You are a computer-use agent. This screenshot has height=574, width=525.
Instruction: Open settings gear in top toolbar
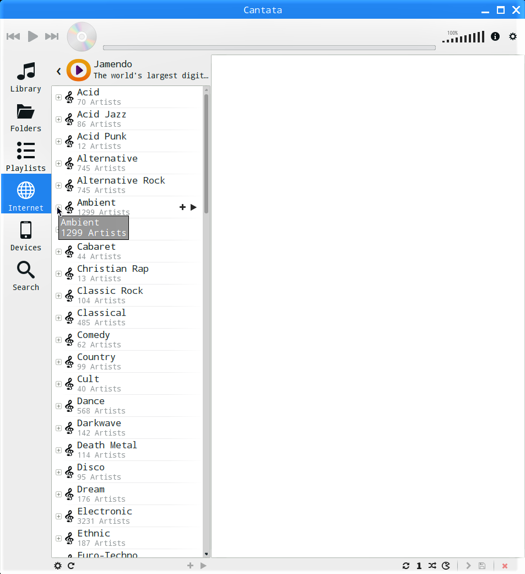pos(513,36)
